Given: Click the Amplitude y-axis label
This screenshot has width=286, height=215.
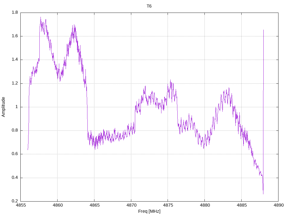Looking at the screenshot, I should point(3,107).
